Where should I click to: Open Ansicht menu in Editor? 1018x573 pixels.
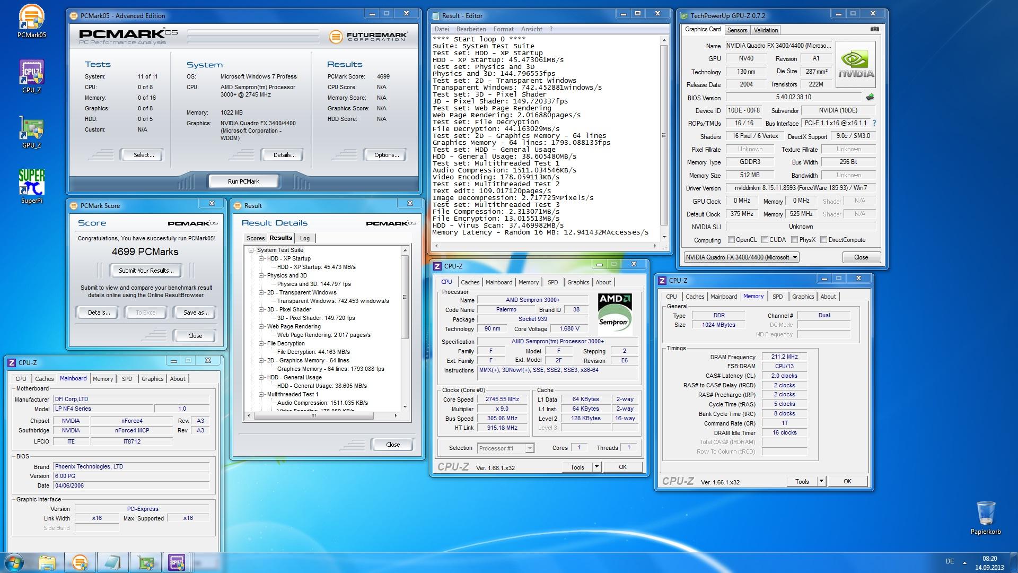coord(531,29)
